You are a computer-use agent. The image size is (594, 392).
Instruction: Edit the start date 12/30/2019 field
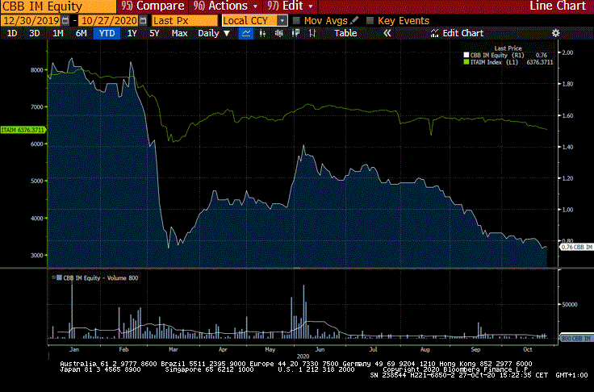pos(31,20)
